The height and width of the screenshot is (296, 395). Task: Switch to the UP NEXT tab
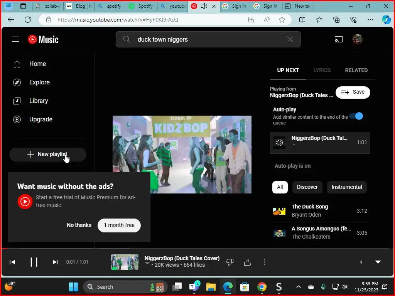pyautogui.click(x=288, y=70)
